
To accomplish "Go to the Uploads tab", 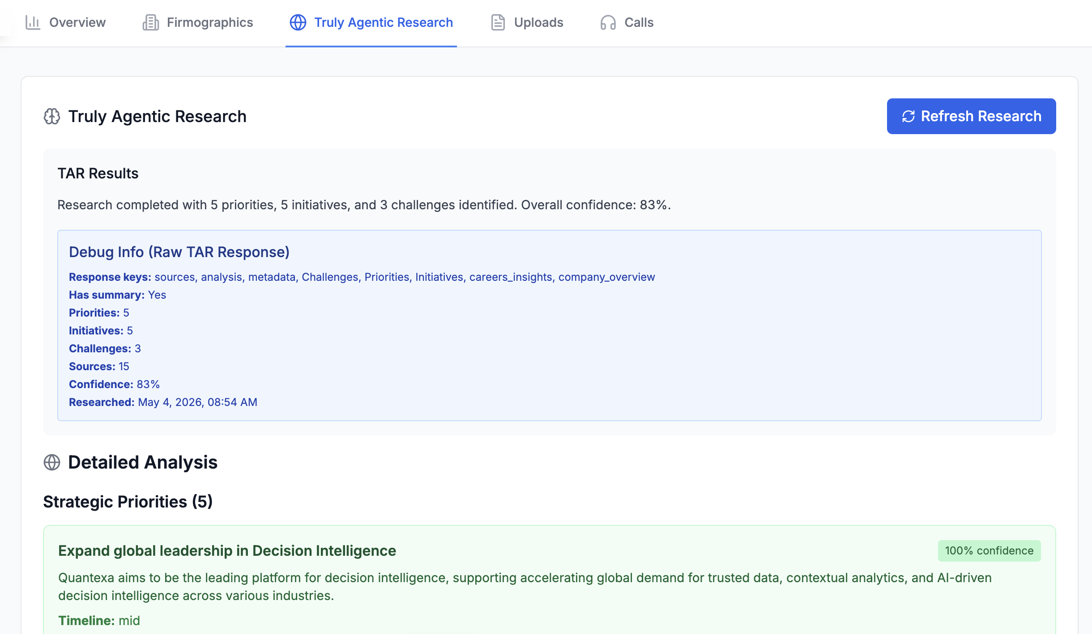I will (x=527, y=22).
